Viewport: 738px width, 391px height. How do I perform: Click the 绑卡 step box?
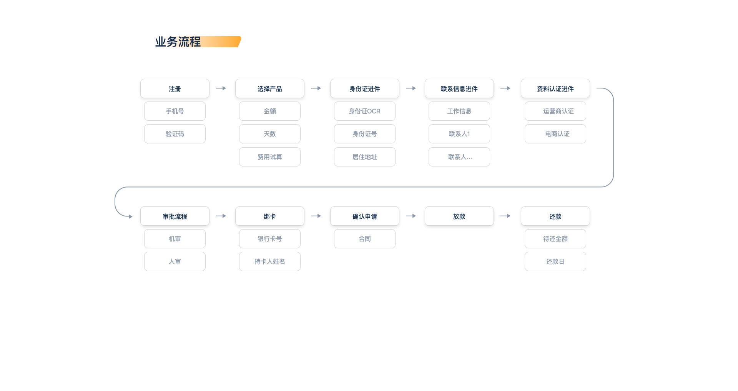pos(270,216)
